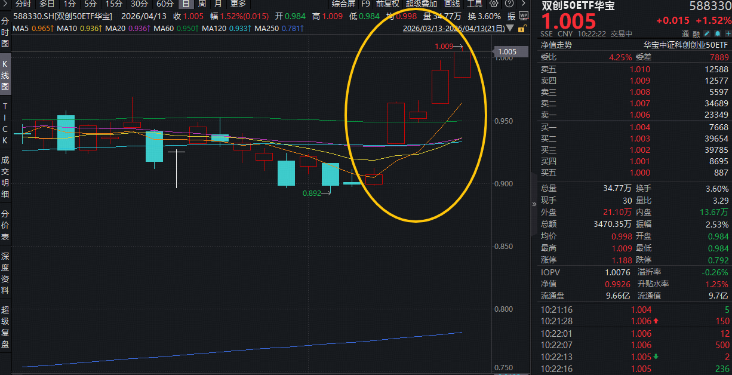Open 超级复盘 in left sidebar
Screen dimensions: 732x375
(x=5, y=327)
